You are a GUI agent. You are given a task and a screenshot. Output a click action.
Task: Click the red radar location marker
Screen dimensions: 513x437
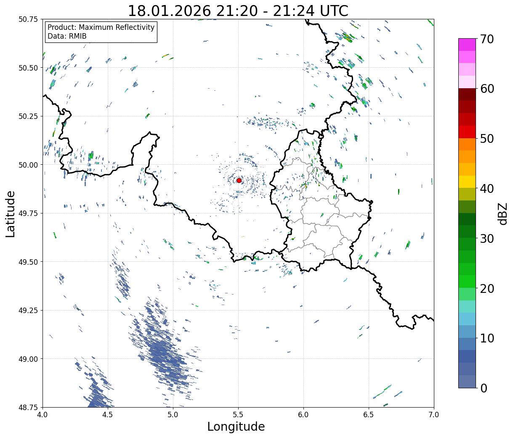pos(239,180)
